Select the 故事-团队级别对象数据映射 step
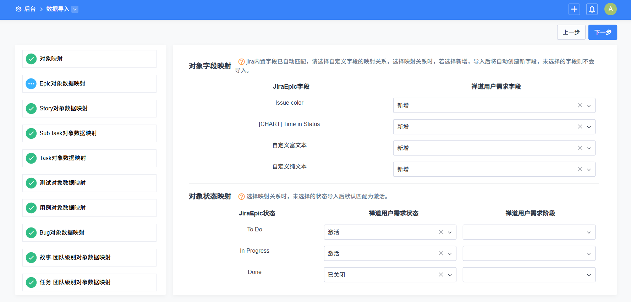Screen dimensions: 631x302 point(89,258)
